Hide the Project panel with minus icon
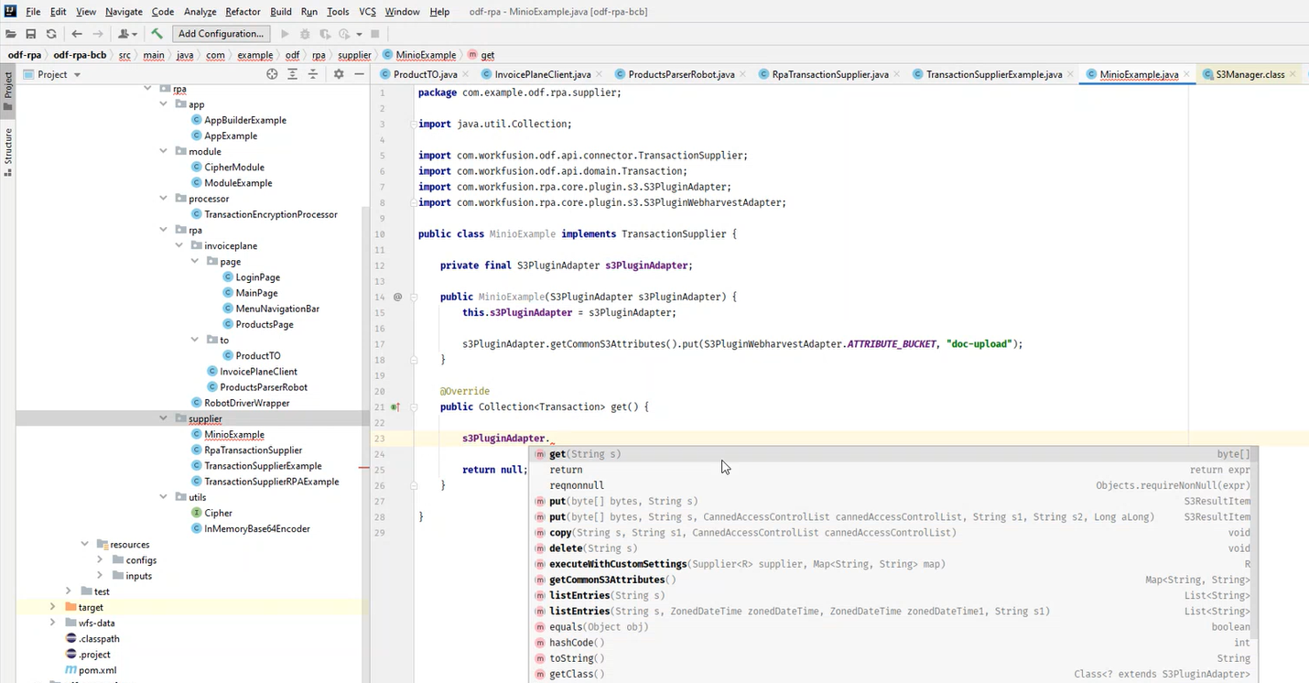The width and height of the screenshot is (1309, 683). [360, 74]
